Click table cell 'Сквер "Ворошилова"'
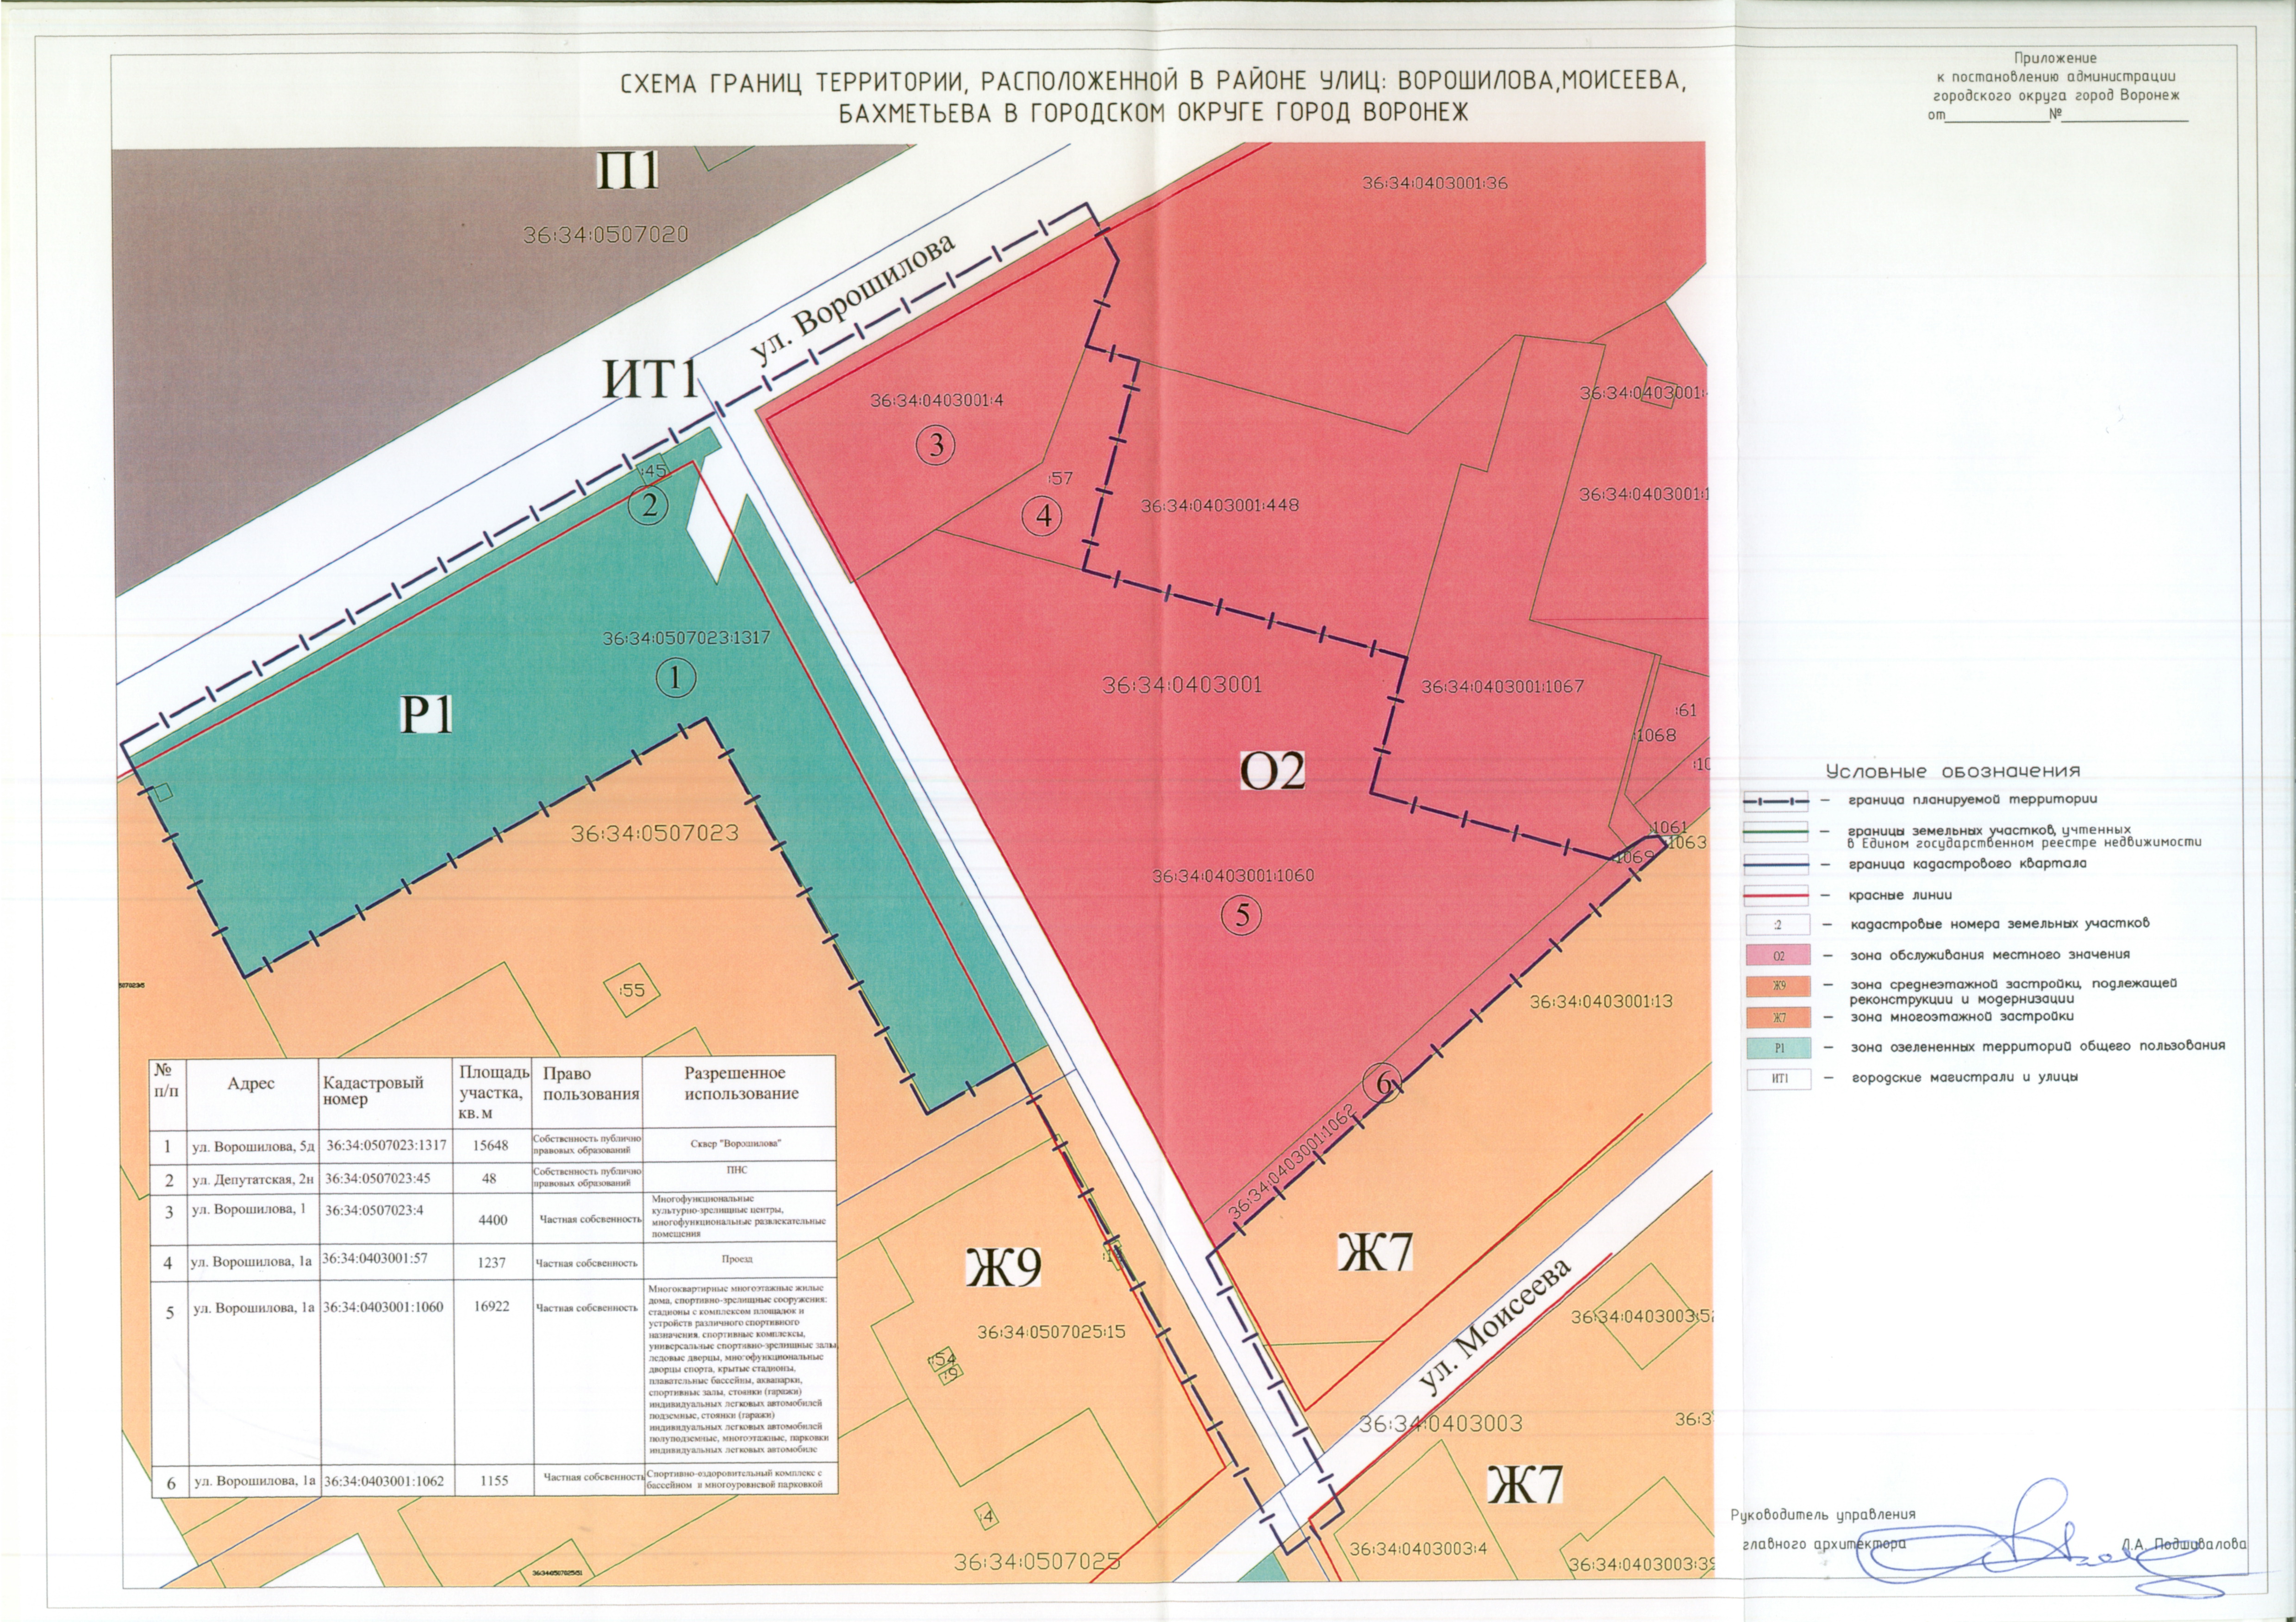Viewport: 2296px width, 1622px height. coord(735,1144)
